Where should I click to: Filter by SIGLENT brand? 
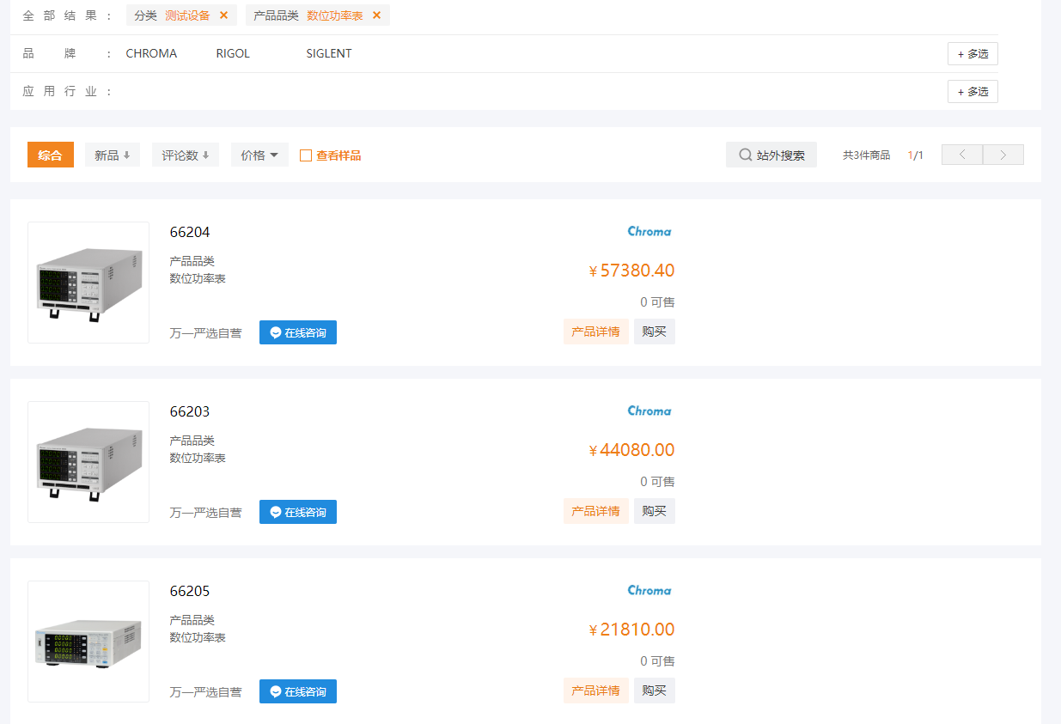coord(329,53)
